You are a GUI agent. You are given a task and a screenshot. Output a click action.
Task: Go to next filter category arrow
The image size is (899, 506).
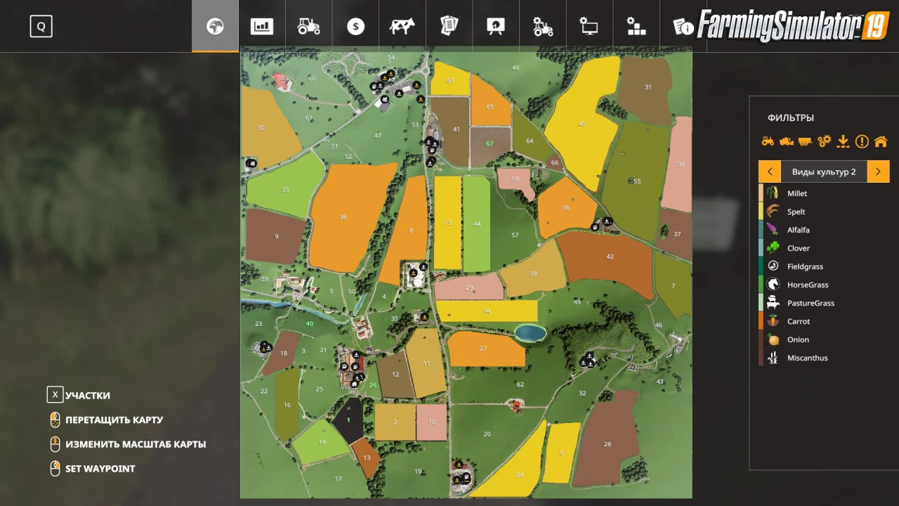[x=878, y=171]
